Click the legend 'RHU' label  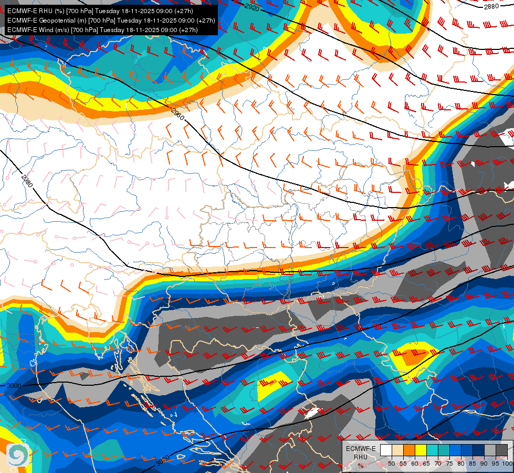pos(361,457)
